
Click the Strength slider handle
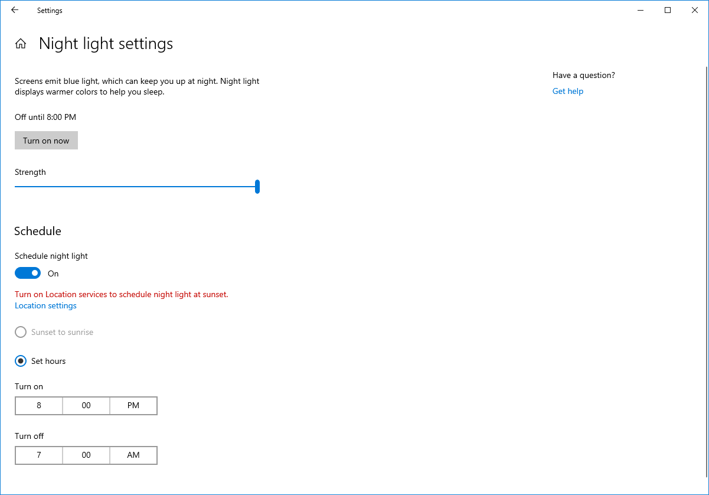(257, 186)
